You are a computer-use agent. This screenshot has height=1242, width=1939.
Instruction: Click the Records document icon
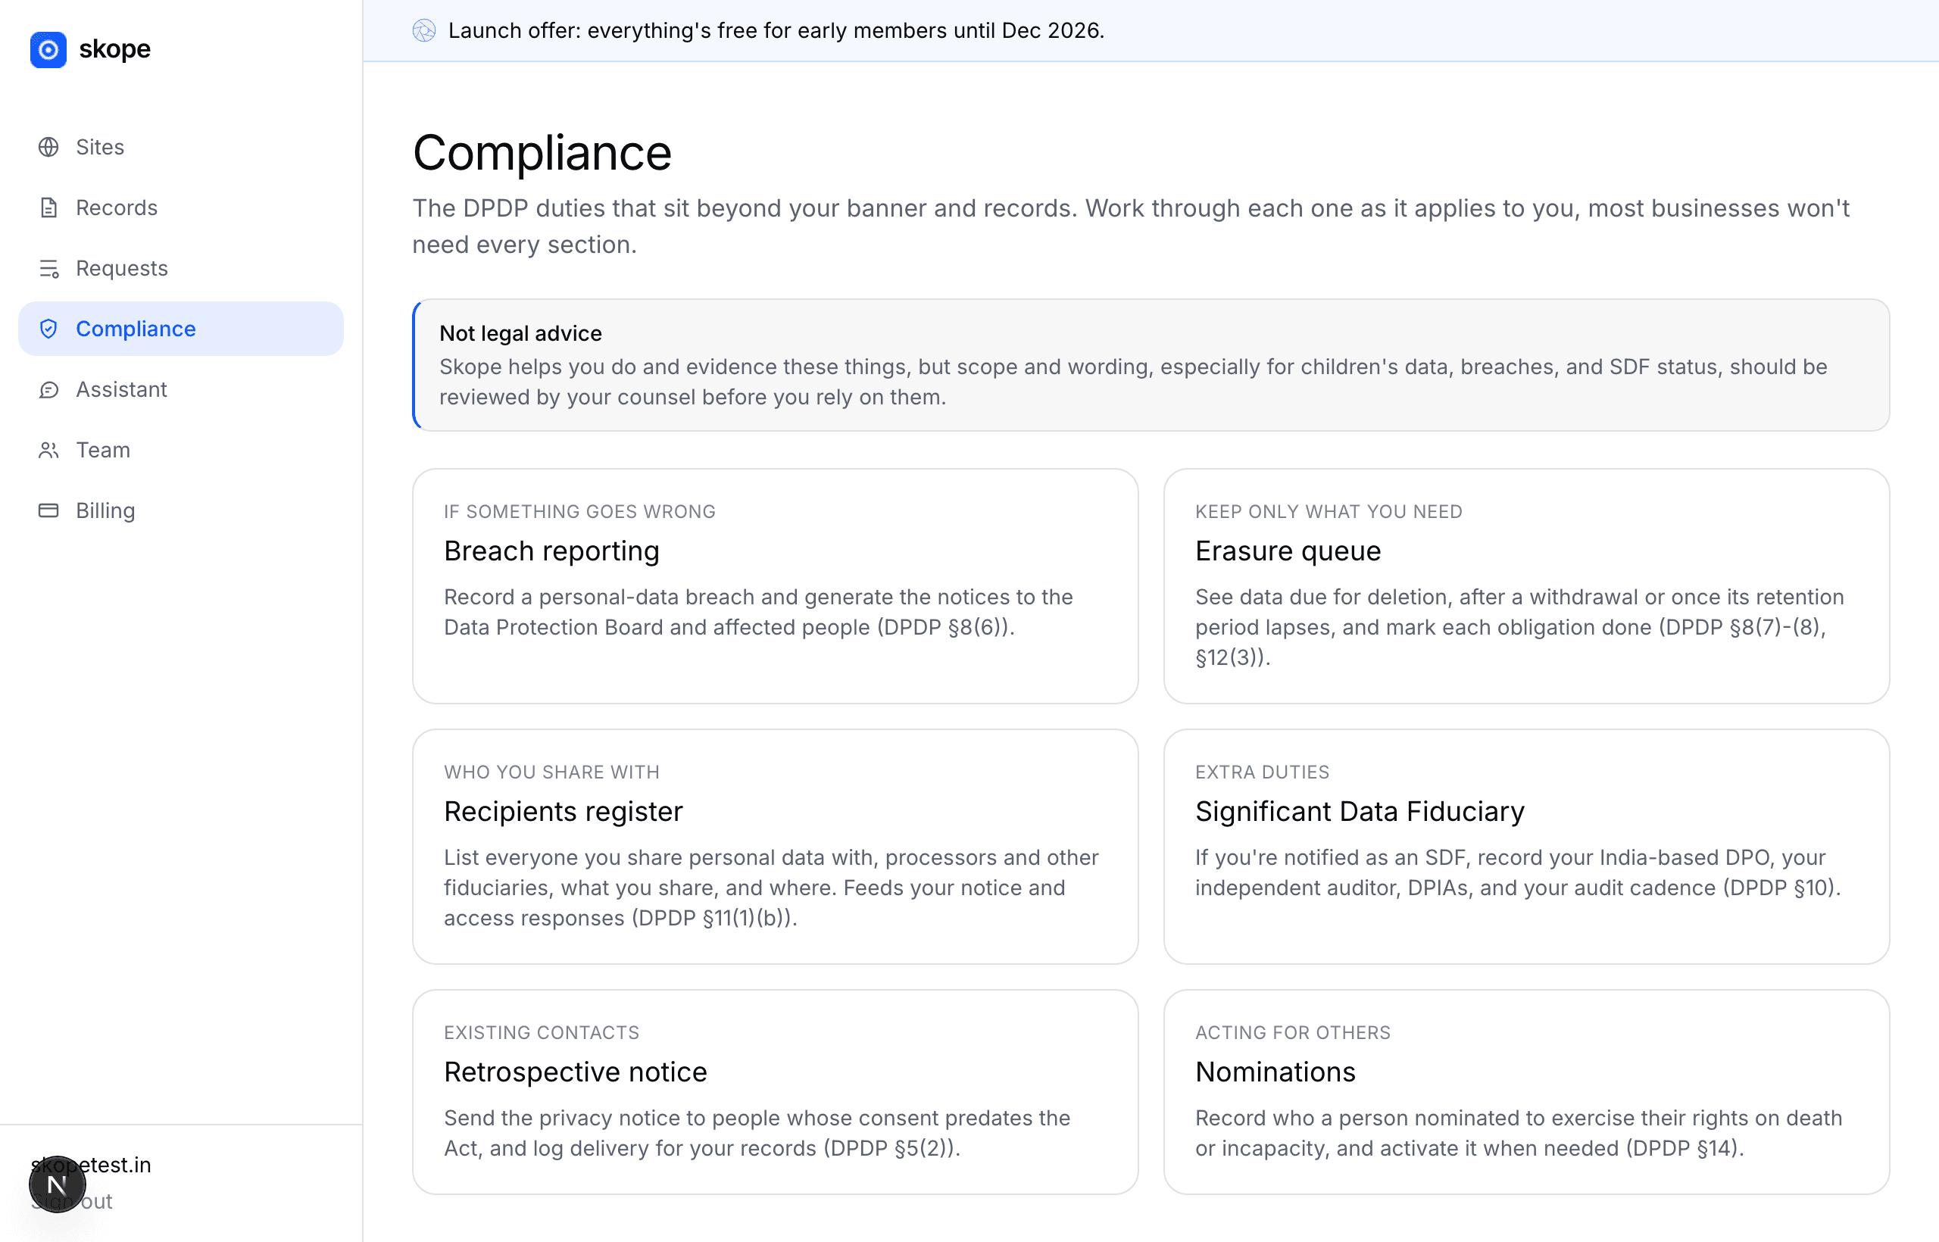[48, 208]
